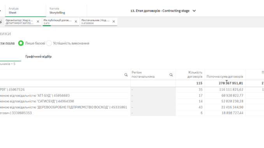This screenshot has width=264, height=148.
Task: Search the Регіон постачальника column
Action: (171, 75)
